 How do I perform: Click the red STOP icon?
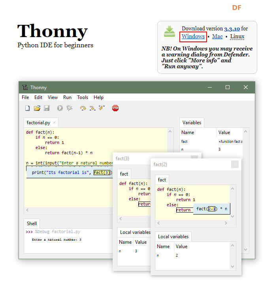(115, 108)
